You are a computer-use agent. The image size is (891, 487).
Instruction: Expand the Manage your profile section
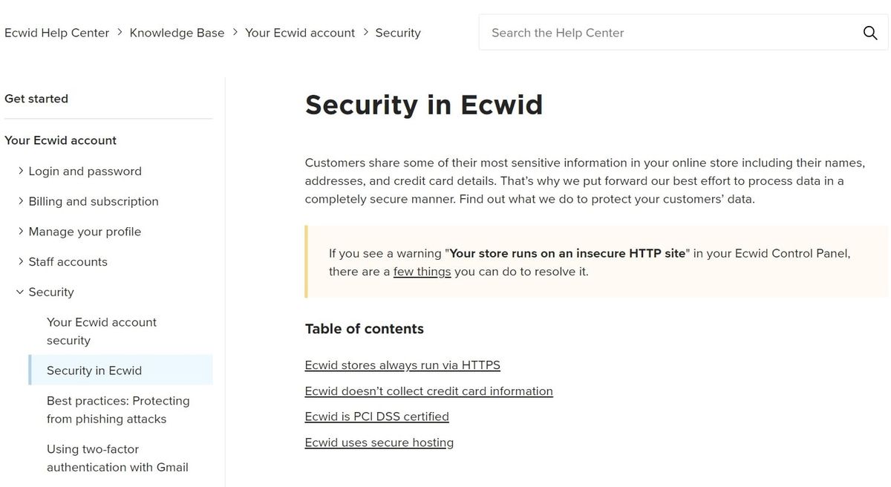click(85, 232)
